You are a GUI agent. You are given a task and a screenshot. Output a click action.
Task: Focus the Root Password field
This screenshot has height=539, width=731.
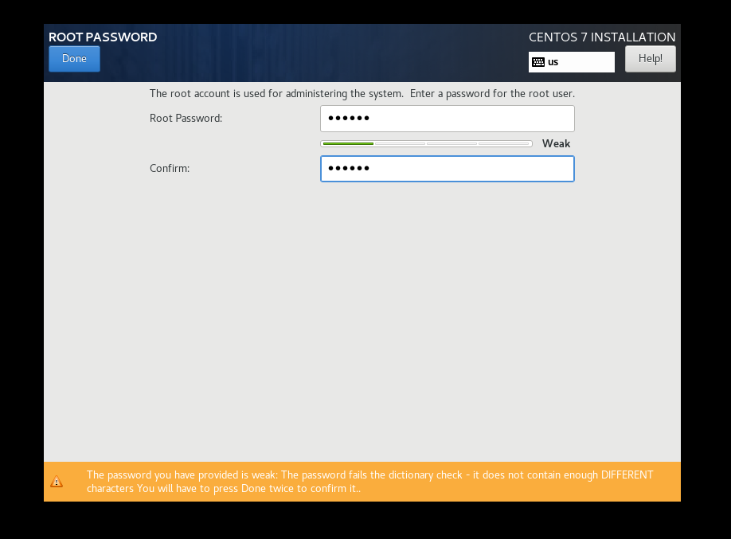click(x=447, y=119)
